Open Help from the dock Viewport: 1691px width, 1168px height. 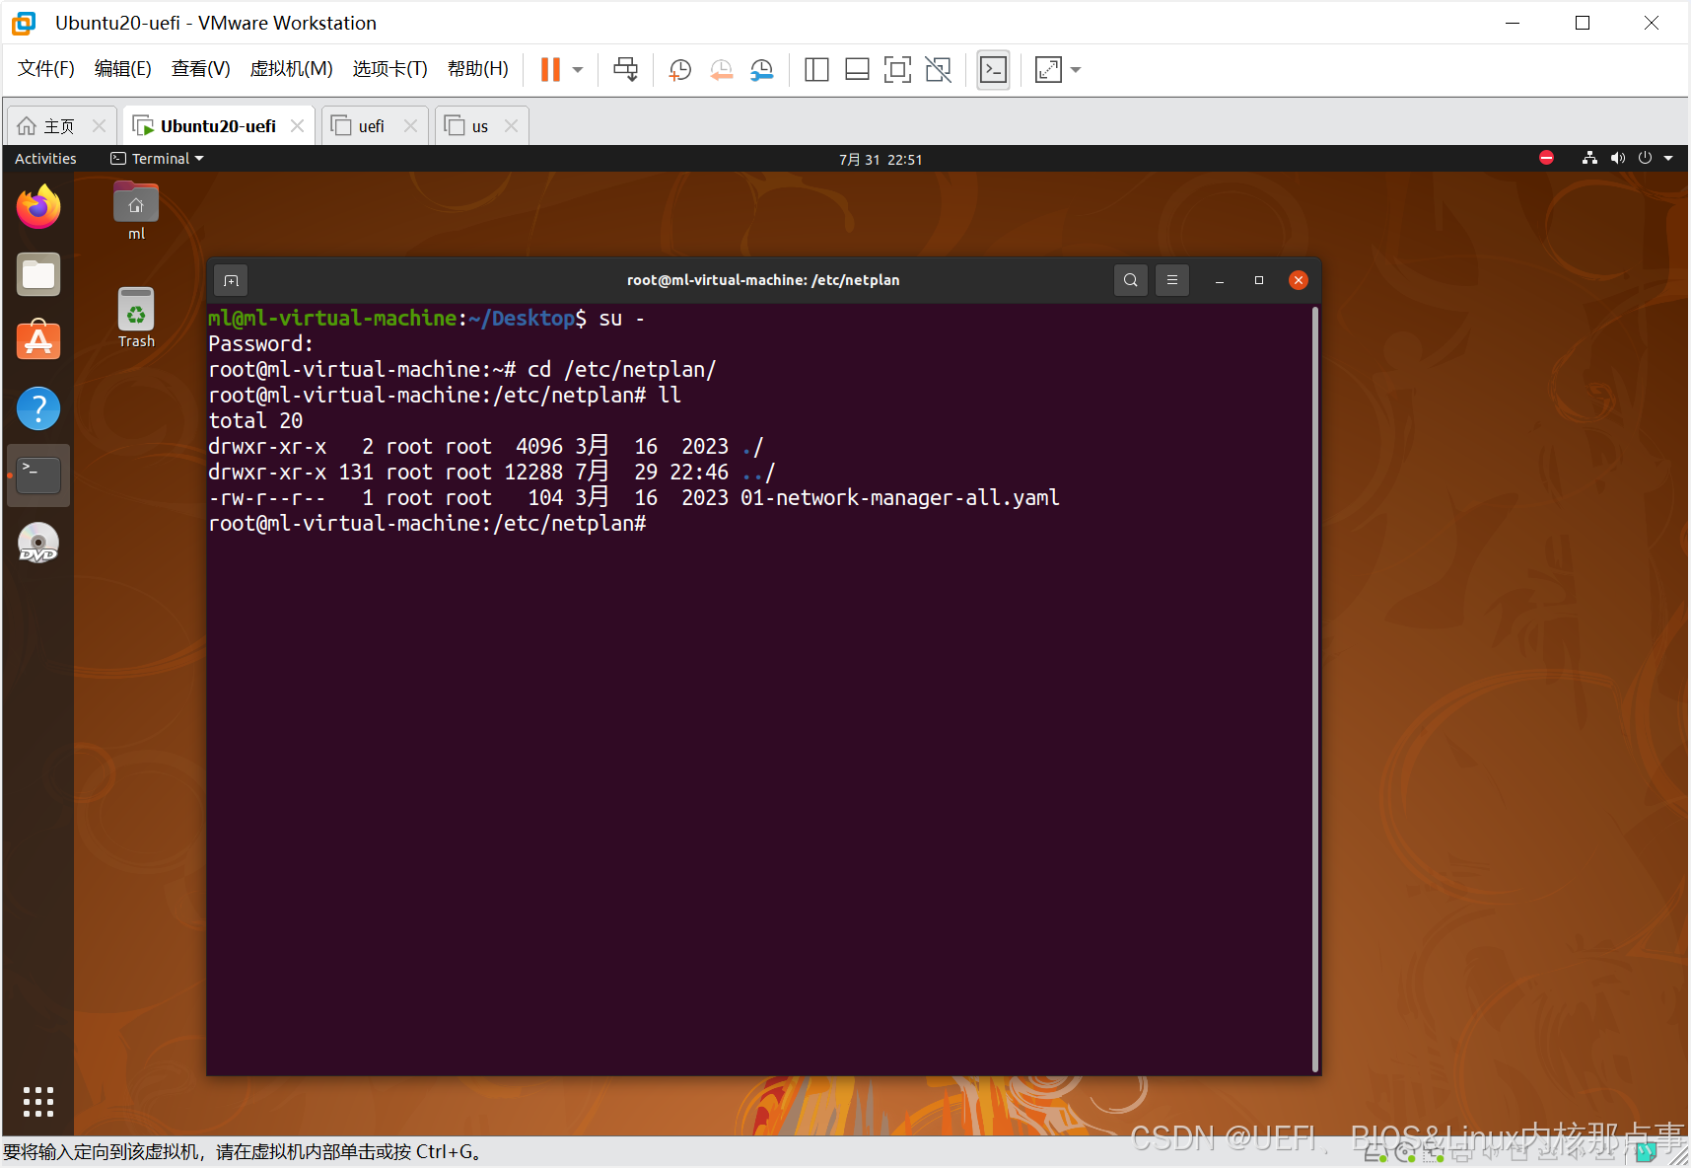[38, 408]
